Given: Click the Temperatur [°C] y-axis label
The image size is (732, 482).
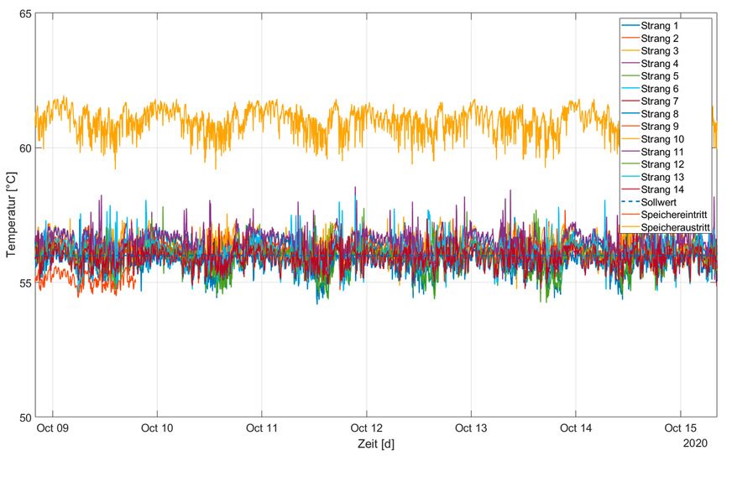Looking at the screenshot, I should (x=11, y=215).
